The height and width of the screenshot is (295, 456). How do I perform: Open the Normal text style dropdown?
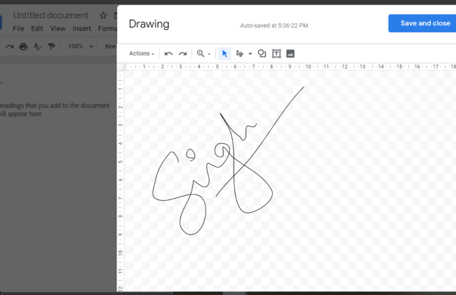click(111, 46)
